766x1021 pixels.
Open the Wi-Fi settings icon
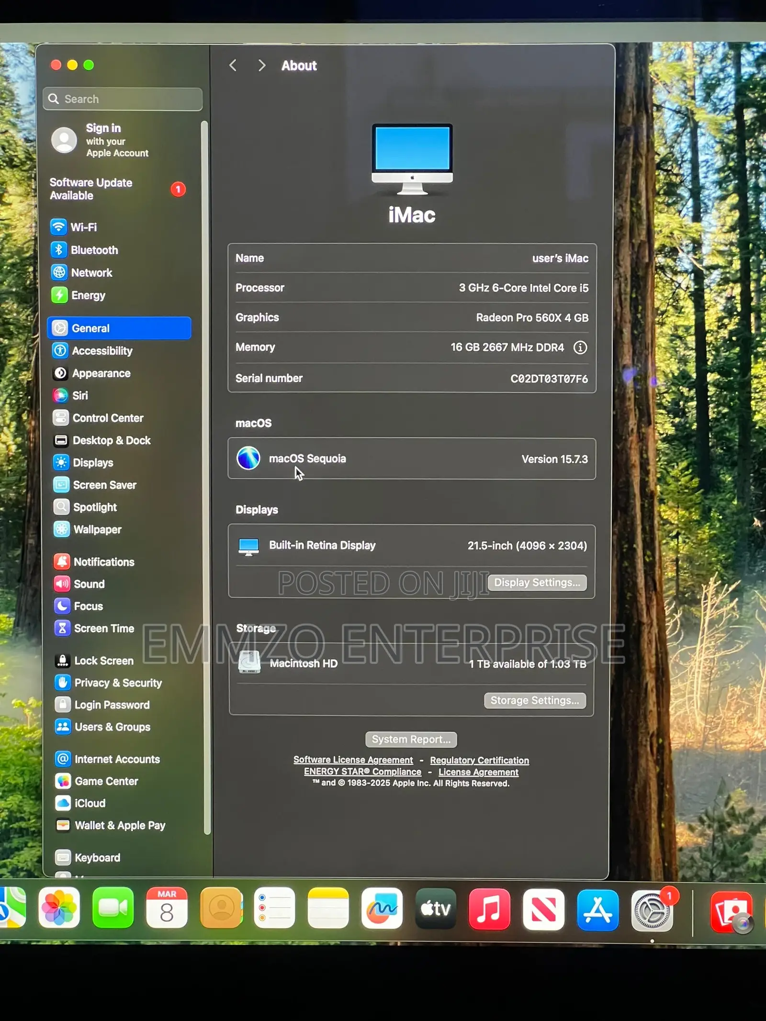(x=58, y=227)
